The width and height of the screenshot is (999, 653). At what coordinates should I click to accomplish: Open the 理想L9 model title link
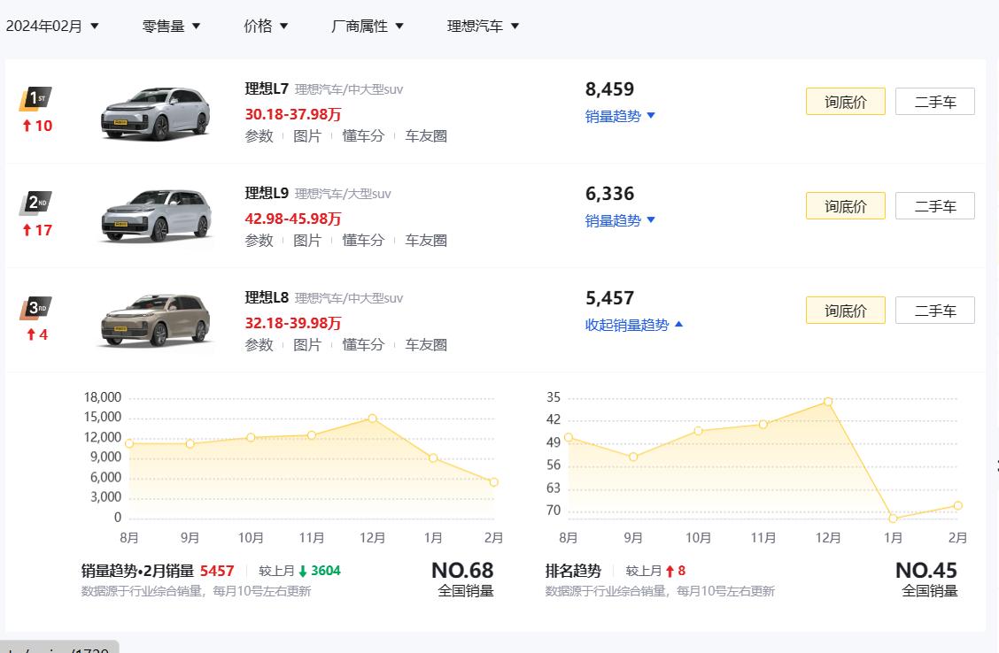pyautogui.click(x=267, y=193)
